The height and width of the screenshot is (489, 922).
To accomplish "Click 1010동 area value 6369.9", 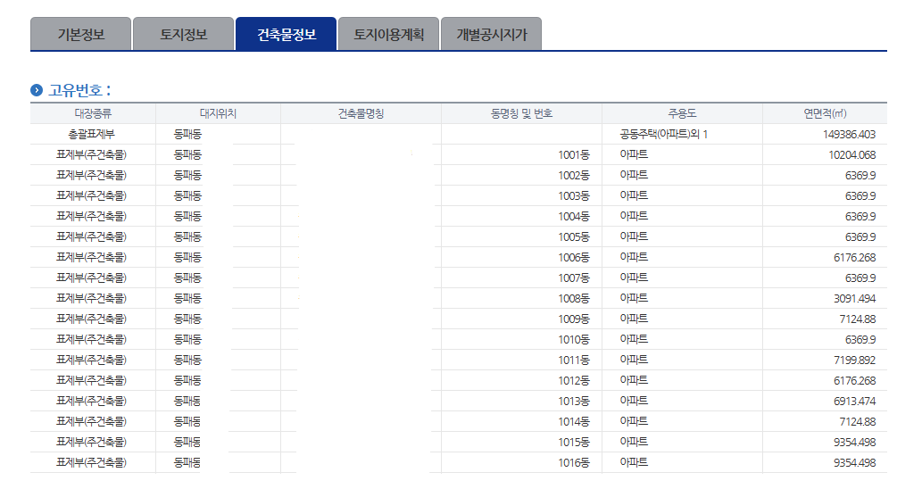I will [860, 340].
